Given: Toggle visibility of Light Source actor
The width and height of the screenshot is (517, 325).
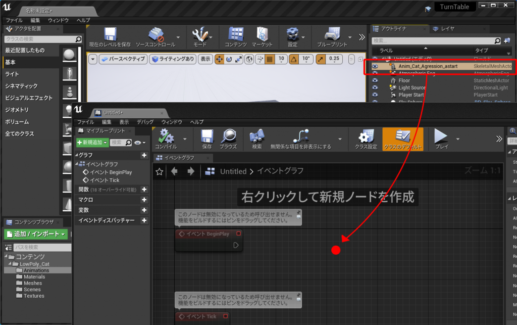Looking at the screenshot, I should tap(375, 88).
